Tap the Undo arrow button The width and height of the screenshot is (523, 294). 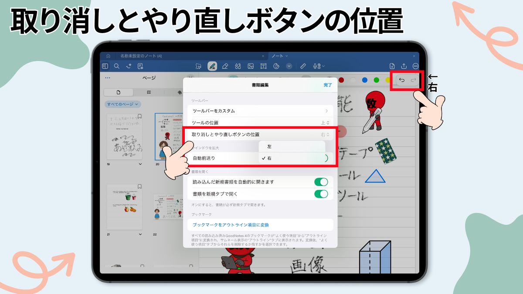coord(402,80)
